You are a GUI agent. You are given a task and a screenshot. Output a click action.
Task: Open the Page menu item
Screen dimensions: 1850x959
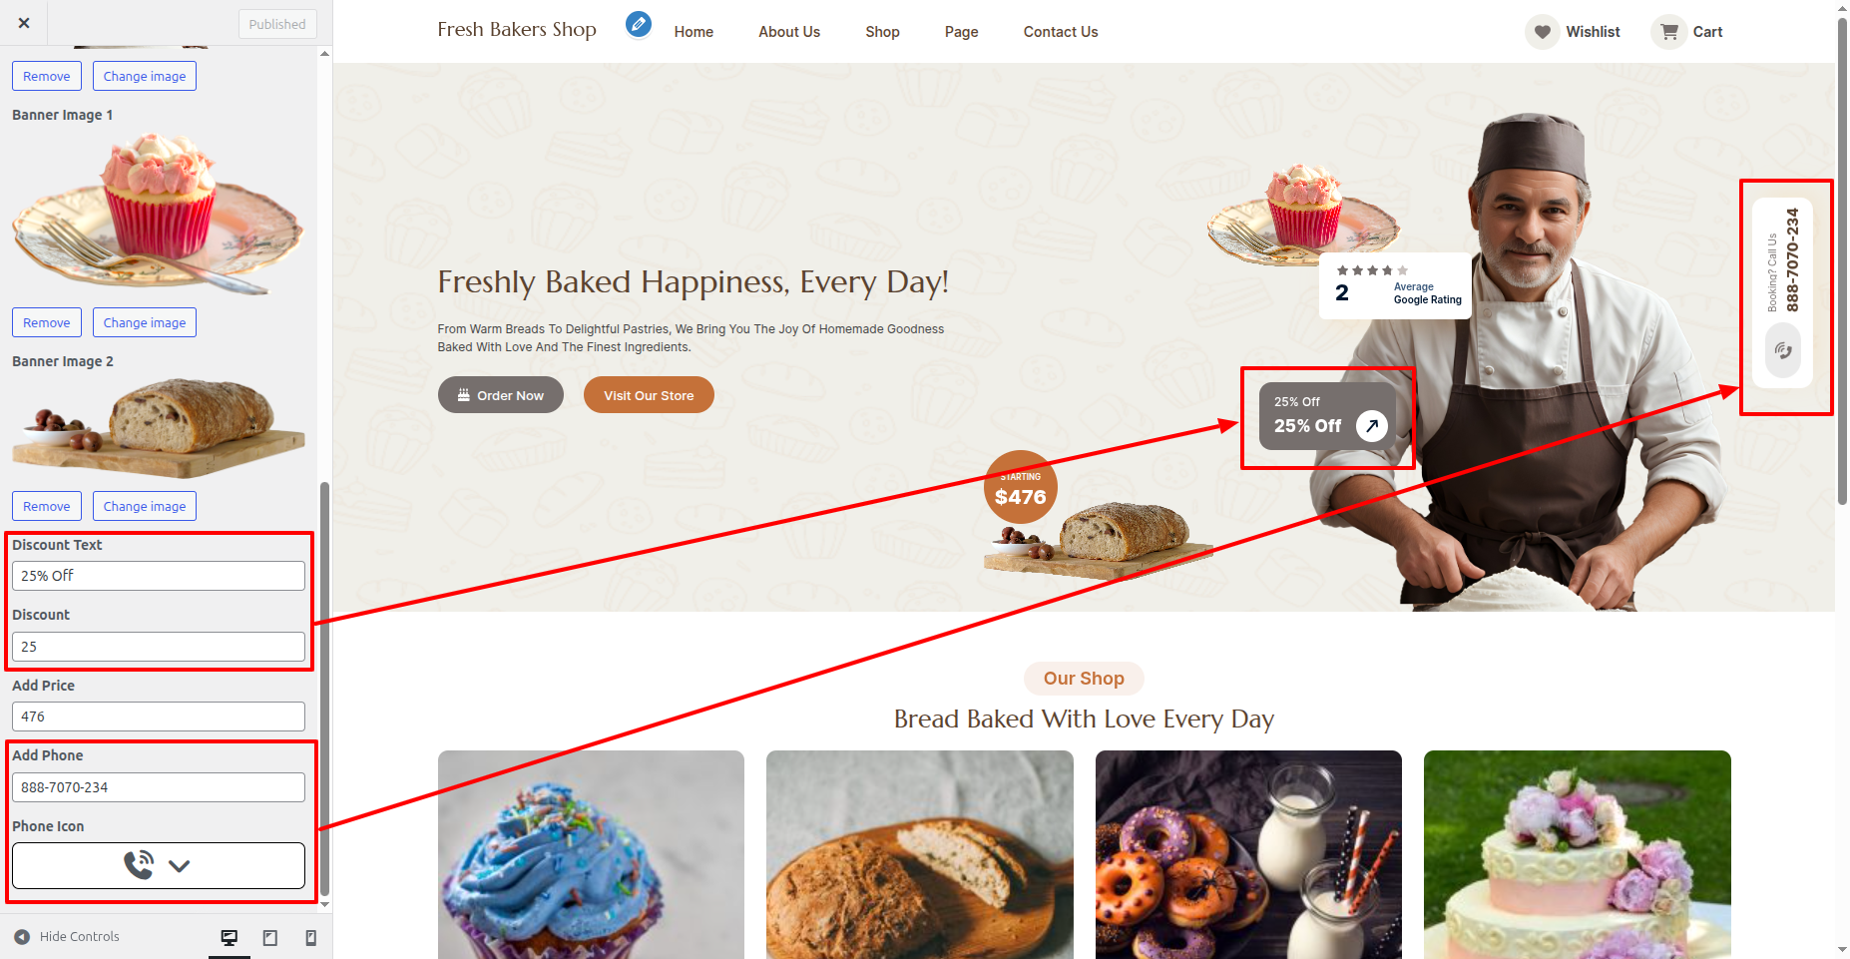point(961,32)
